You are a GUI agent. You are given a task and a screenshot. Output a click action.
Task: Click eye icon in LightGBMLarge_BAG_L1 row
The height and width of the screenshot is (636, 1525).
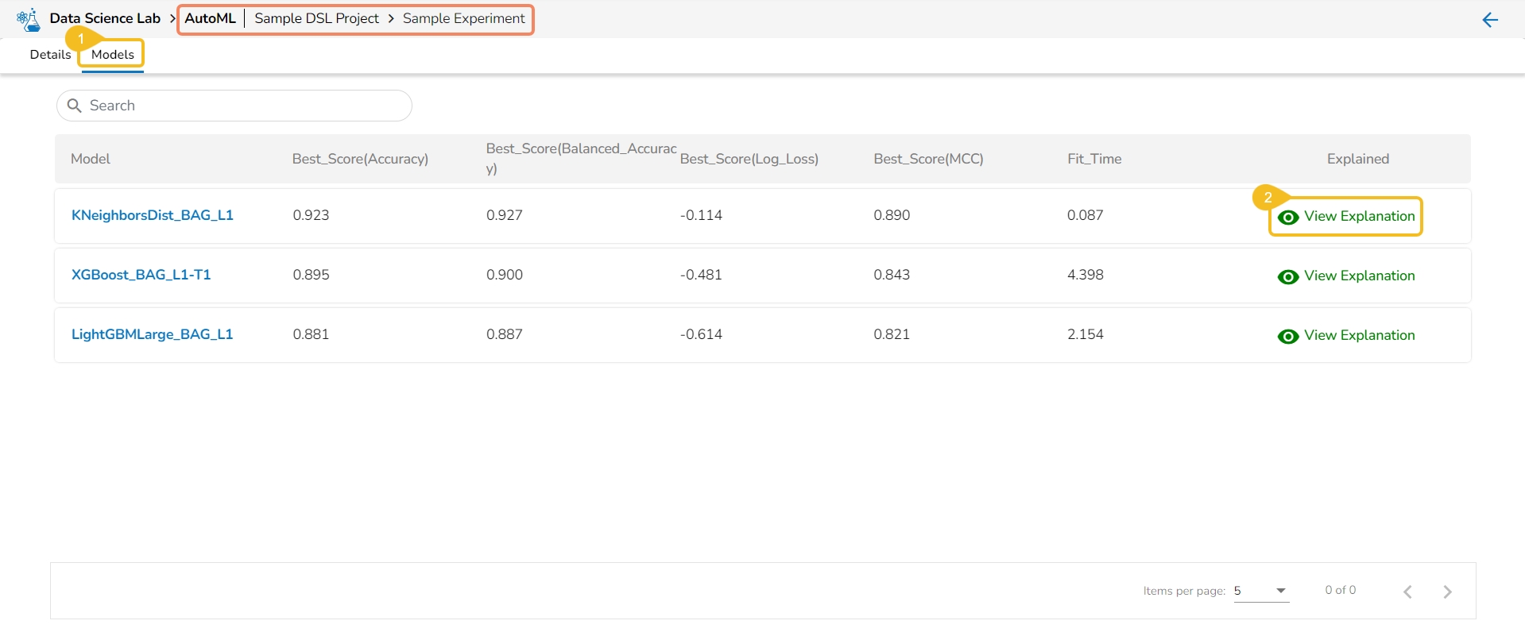[x=1288, y=336]
